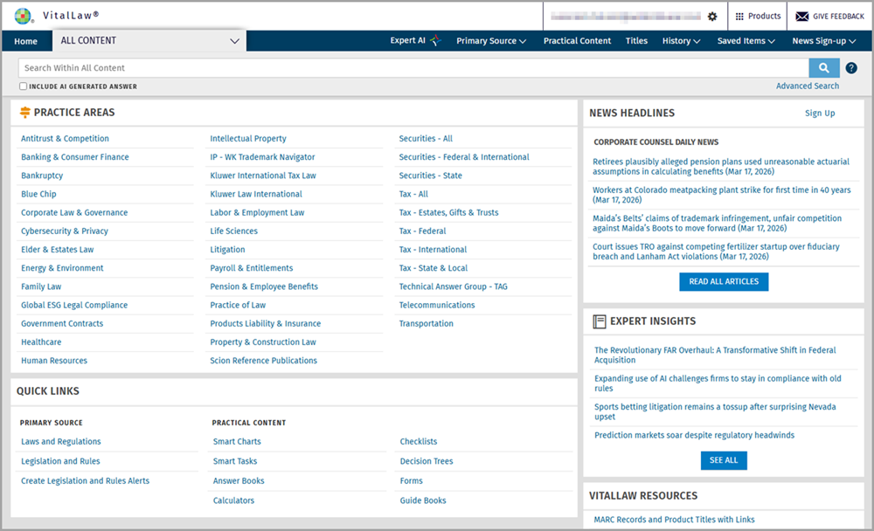Image resolution: width=874 pixels, height=531 pixels.
Task: Open Pension & Employee Benefits link
Action: coord(264,286)
